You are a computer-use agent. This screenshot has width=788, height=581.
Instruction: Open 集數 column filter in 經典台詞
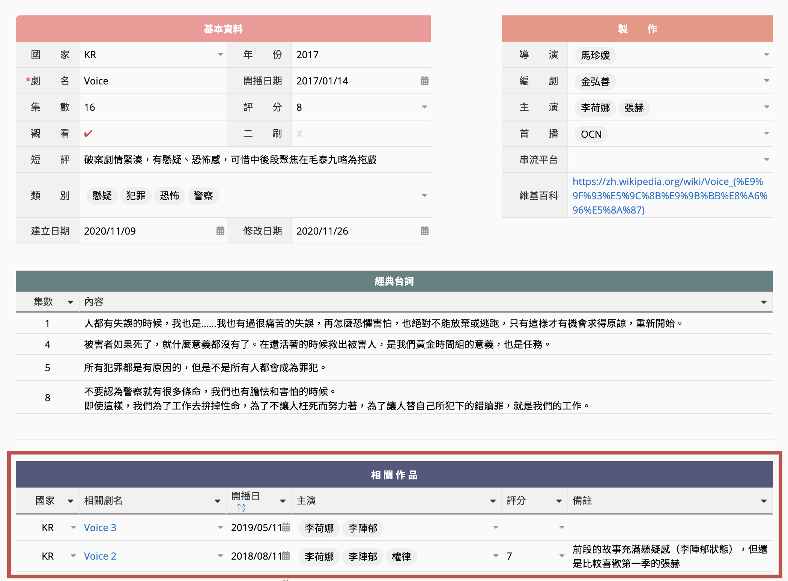point(70,302)
